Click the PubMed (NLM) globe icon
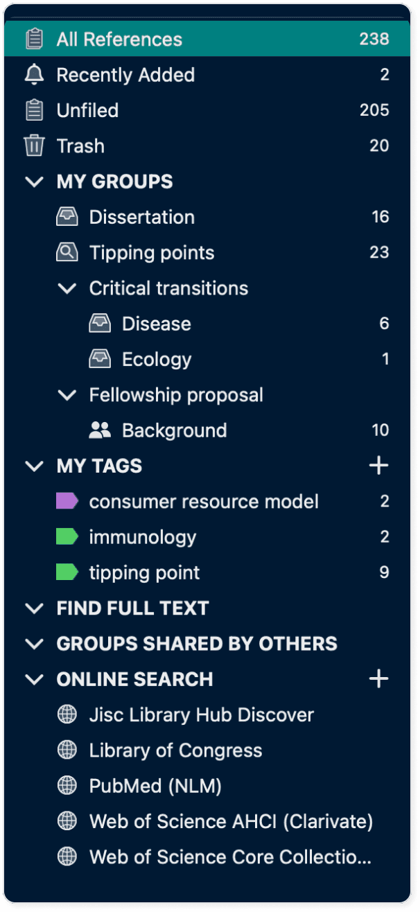The height and width of the screenshot is (912, 420). pyautogui.click(x=67, y=786)
